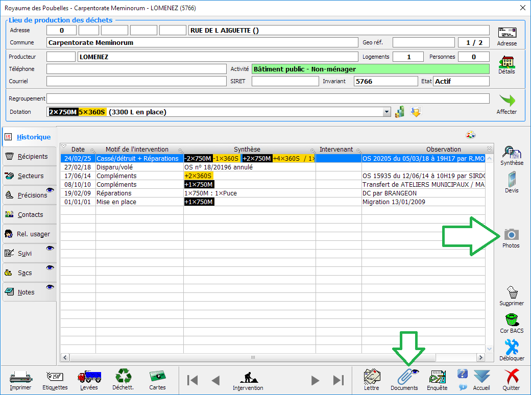Open the Levées truck icon
Screen dimensions: 531x395
89,378
